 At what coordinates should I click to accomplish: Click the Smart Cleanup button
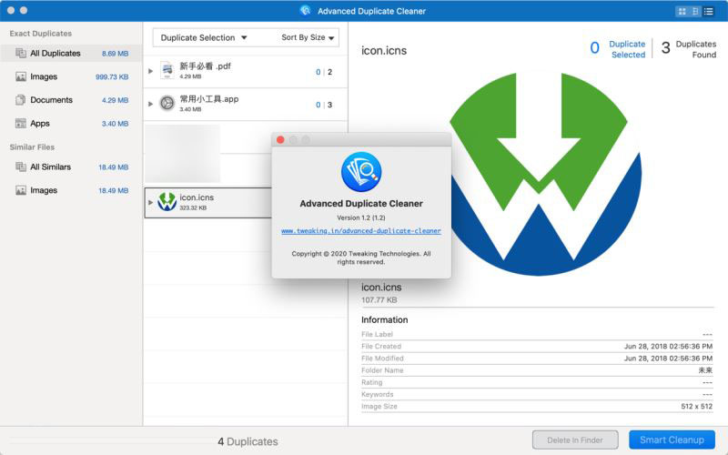[672, 440]
